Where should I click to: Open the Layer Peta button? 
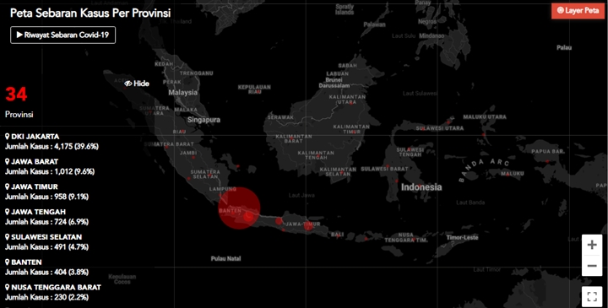tap(578, 10)
